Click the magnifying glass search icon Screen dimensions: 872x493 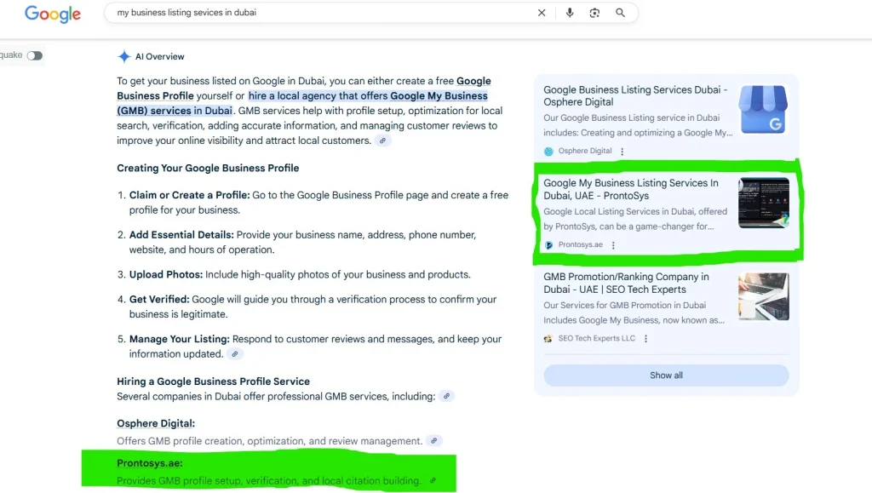point(620,13)
